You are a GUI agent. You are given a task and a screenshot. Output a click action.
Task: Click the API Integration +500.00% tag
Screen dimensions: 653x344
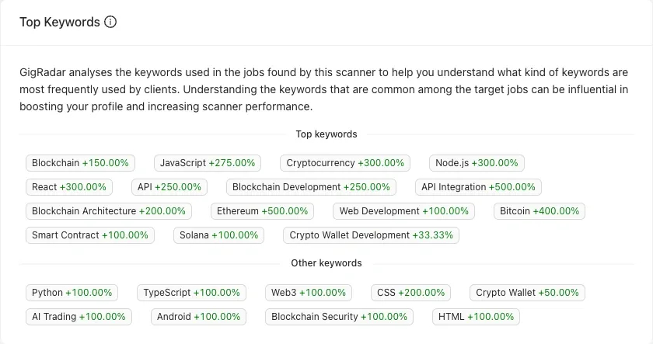[x=478, y=187]
